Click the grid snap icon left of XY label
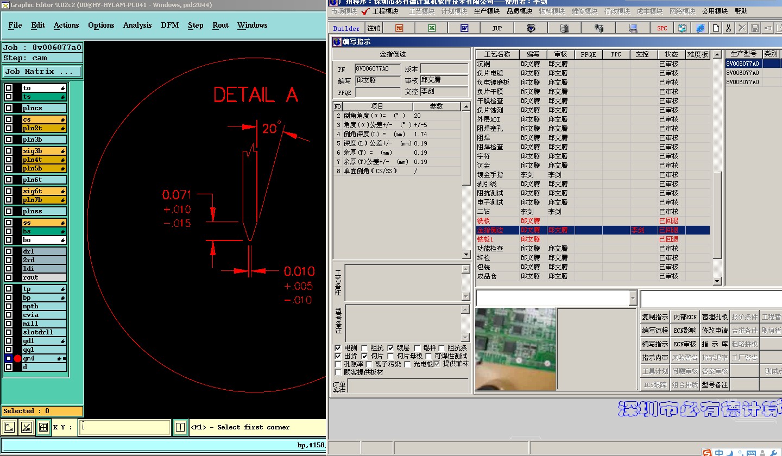782x456 pixels. click(43, 427)
